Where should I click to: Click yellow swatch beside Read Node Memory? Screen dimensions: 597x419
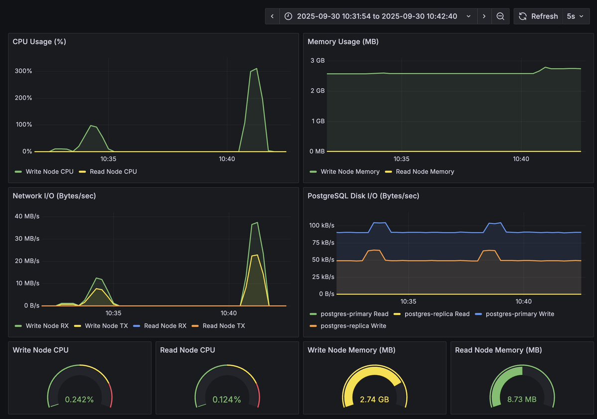pyautogui.click(x=388, y=172)
